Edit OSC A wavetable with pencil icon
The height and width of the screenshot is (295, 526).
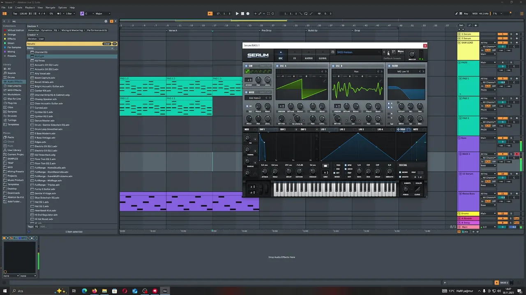click(324, 81)
